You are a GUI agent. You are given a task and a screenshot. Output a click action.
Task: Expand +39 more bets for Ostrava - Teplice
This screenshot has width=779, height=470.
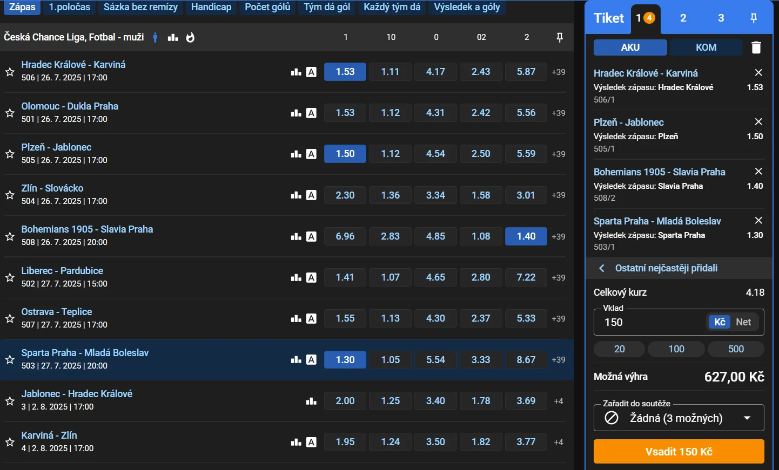[x=558, y=318]
